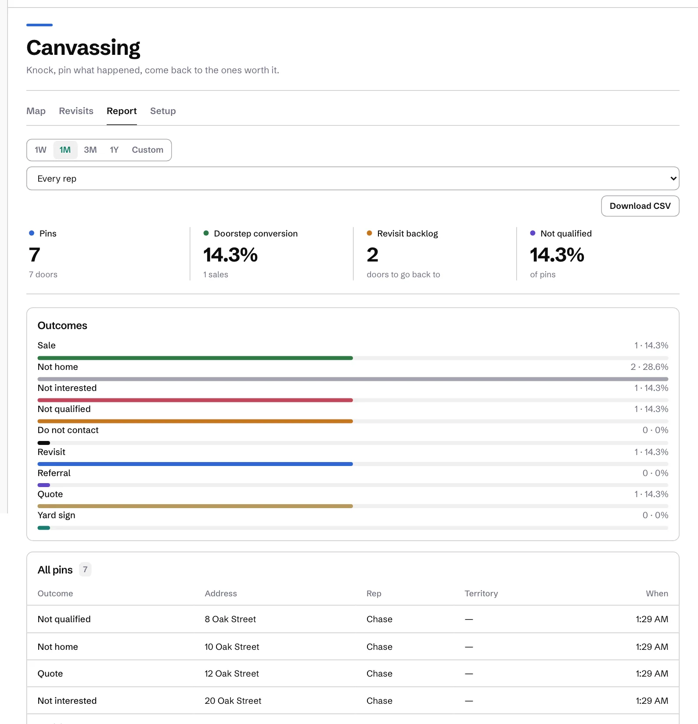The width and height of the screenshot is (698, 724).
Task: Click the gray Not home outcome bar
Action: pos(353,379)
